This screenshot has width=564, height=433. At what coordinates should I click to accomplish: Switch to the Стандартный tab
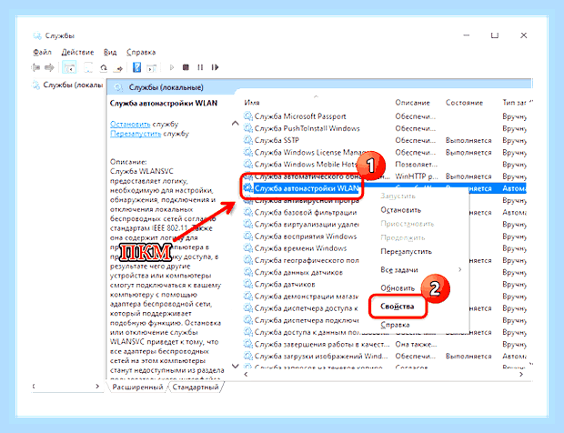point(196,387)
